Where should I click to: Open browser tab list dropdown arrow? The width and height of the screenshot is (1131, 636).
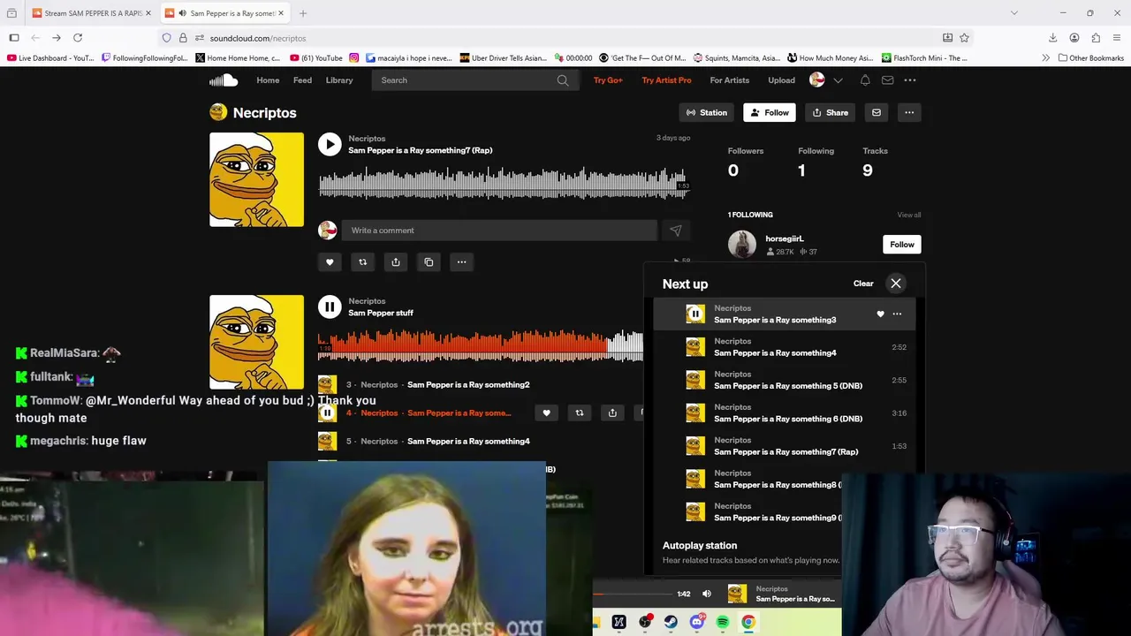coord(1013,13)
